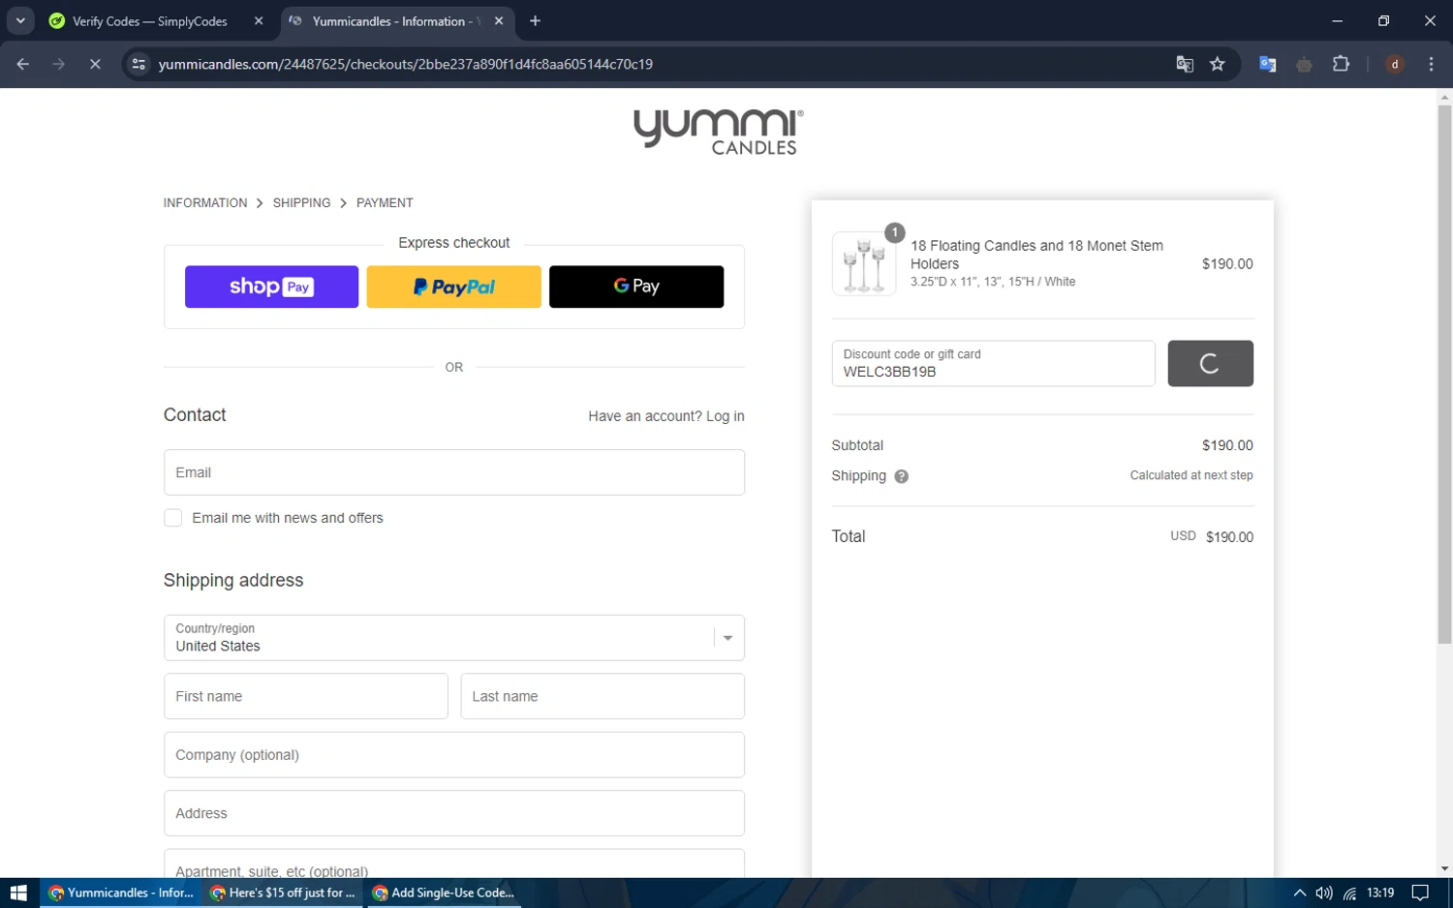Focus the Apartment, suite, etc field
The height and width of the screenshot is (908, 1453).
coord(453,865)
